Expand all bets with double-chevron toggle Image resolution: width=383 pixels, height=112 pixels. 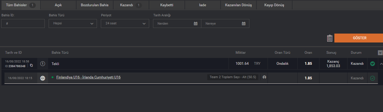click(380, 53)
